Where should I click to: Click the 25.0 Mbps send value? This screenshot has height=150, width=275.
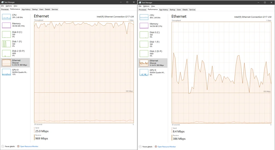(x=42, y=131)
